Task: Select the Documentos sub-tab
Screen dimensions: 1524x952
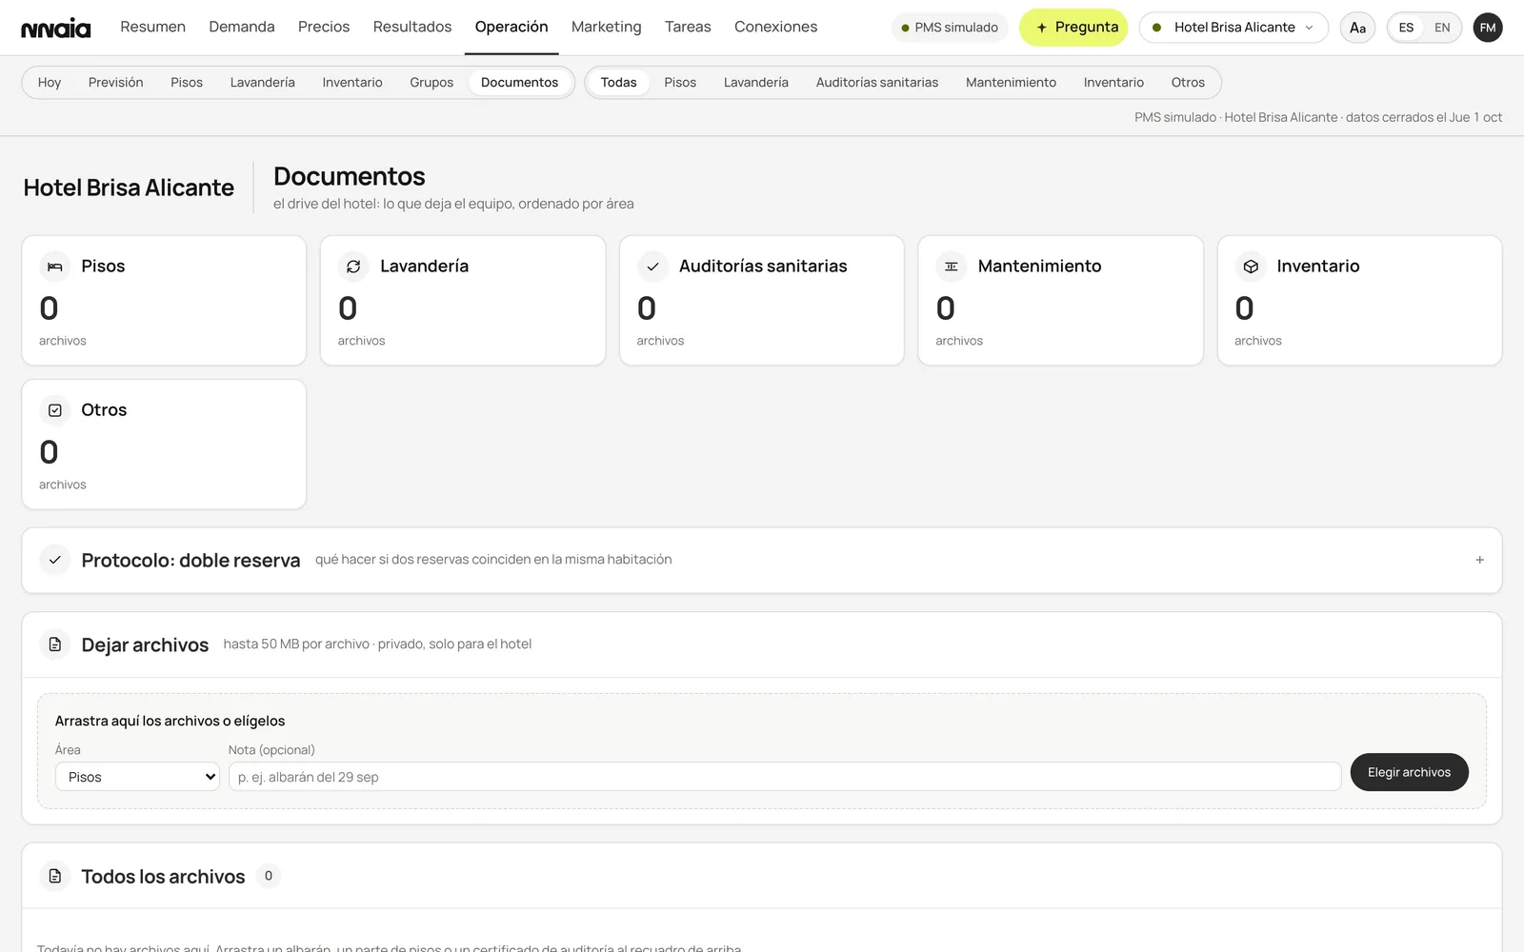Action: [x=520, y=83]
